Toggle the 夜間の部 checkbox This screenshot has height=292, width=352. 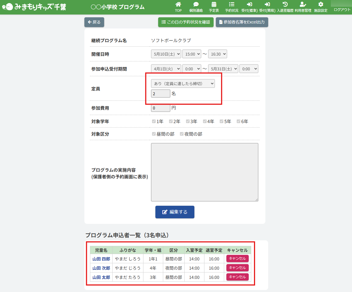tap(182, 134)
